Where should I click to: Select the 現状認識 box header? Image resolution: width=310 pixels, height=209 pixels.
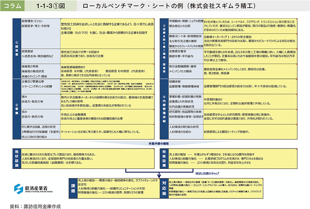(17, 158)
